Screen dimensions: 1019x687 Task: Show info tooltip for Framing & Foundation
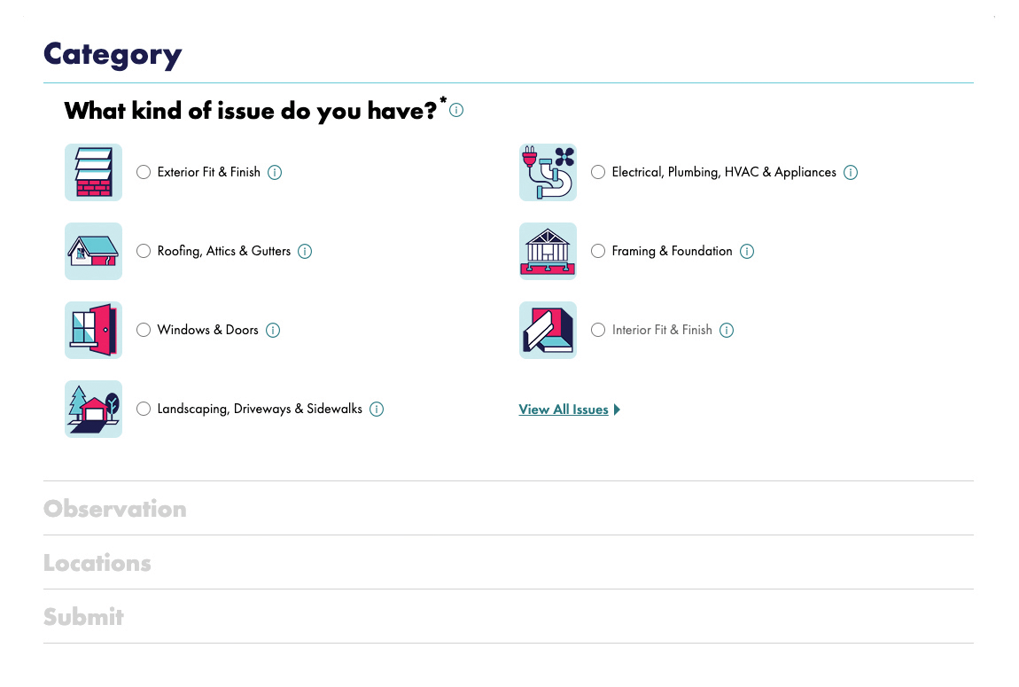tap(747, 252)
